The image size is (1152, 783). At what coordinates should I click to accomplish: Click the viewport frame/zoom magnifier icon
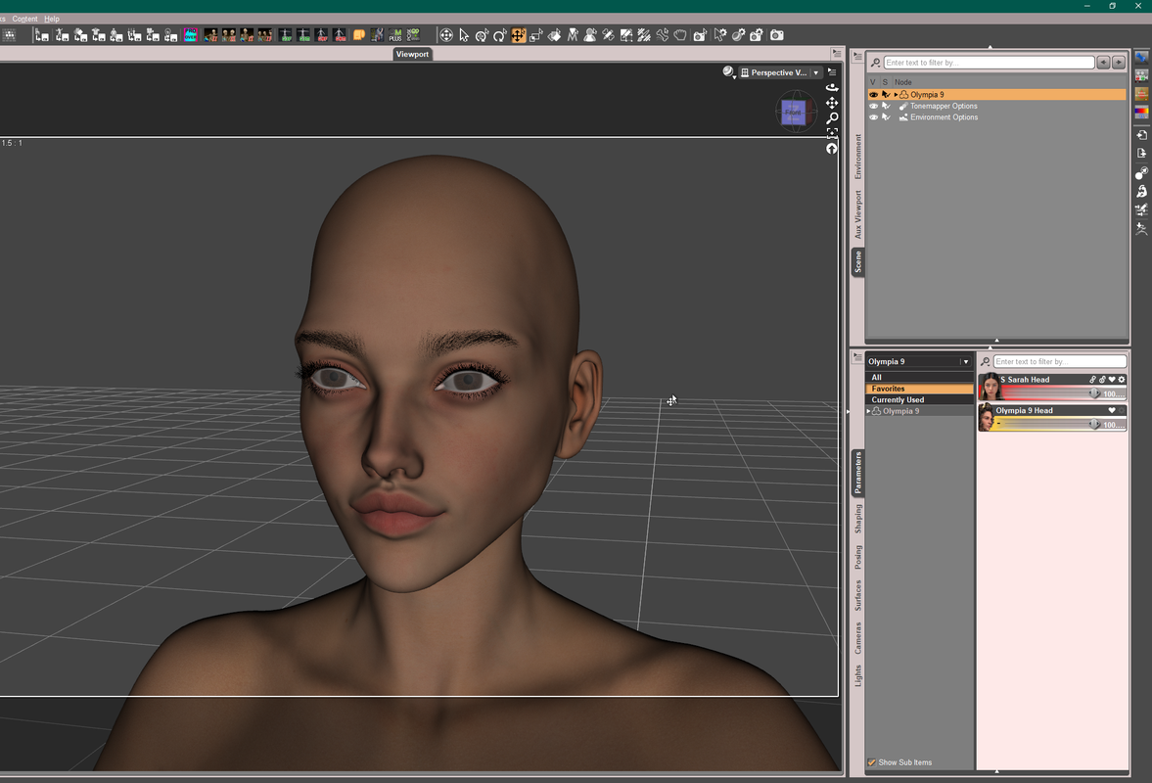[832, 118]
